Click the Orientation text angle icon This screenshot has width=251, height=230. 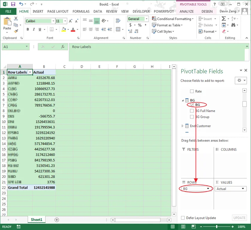(104, 21)
